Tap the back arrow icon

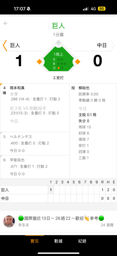click(x=6, y=23)
